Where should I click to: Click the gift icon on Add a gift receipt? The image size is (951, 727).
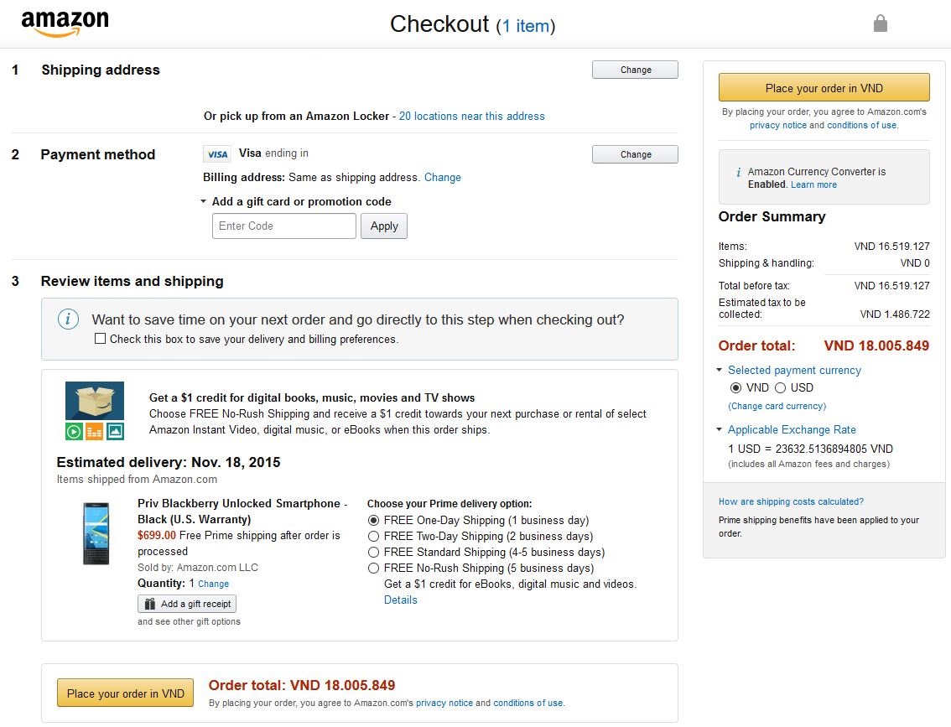(150, 604)
